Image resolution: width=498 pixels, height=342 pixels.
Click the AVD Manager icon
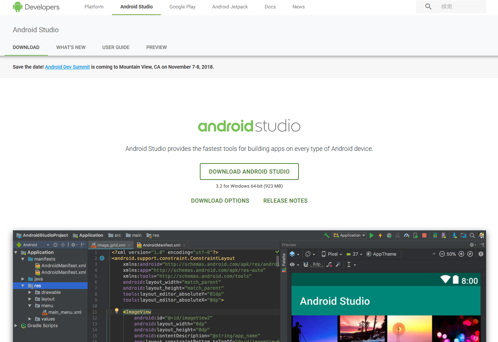coord(444,235)
